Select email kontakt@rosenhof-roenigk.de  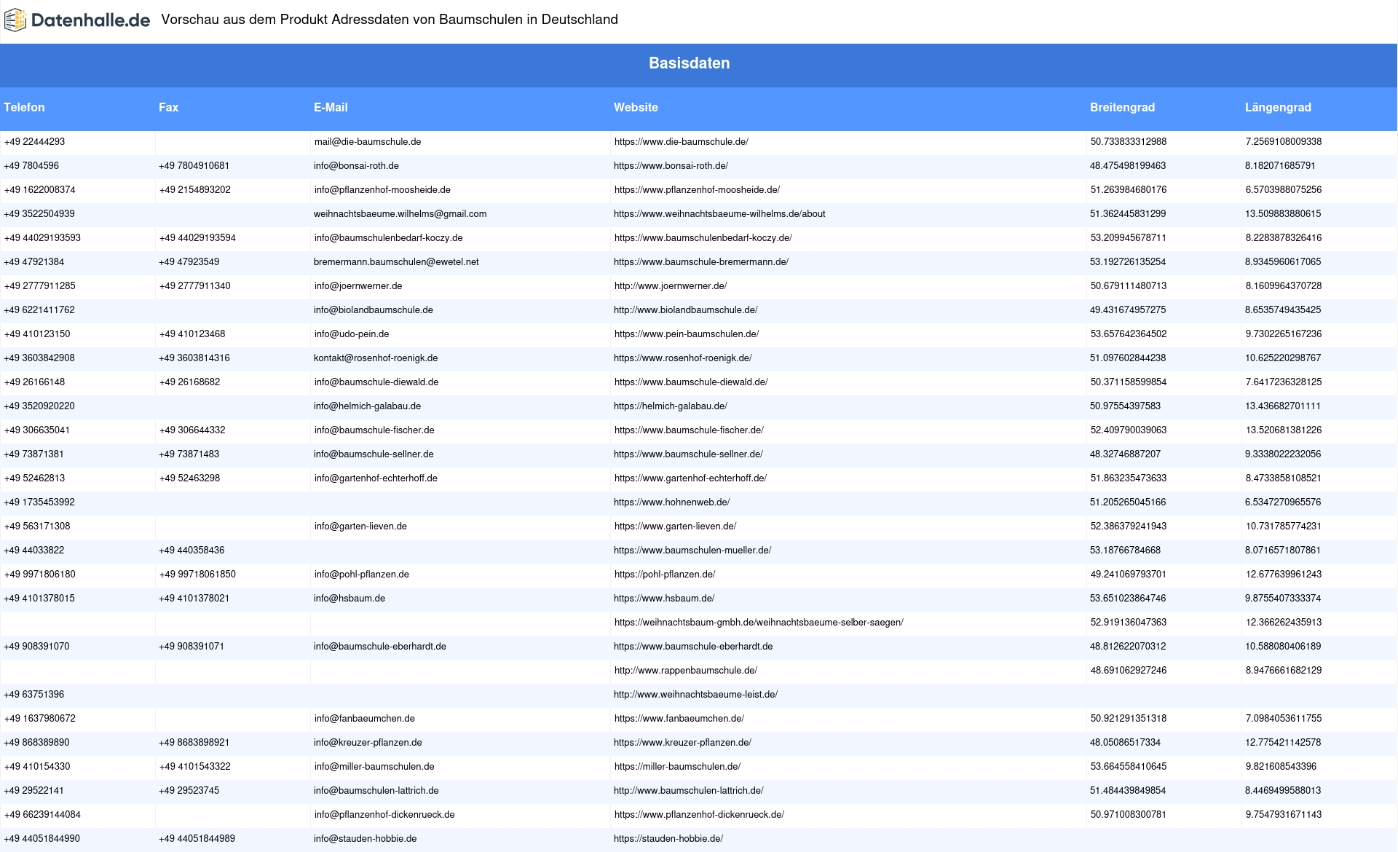click(x=376, y=358)
